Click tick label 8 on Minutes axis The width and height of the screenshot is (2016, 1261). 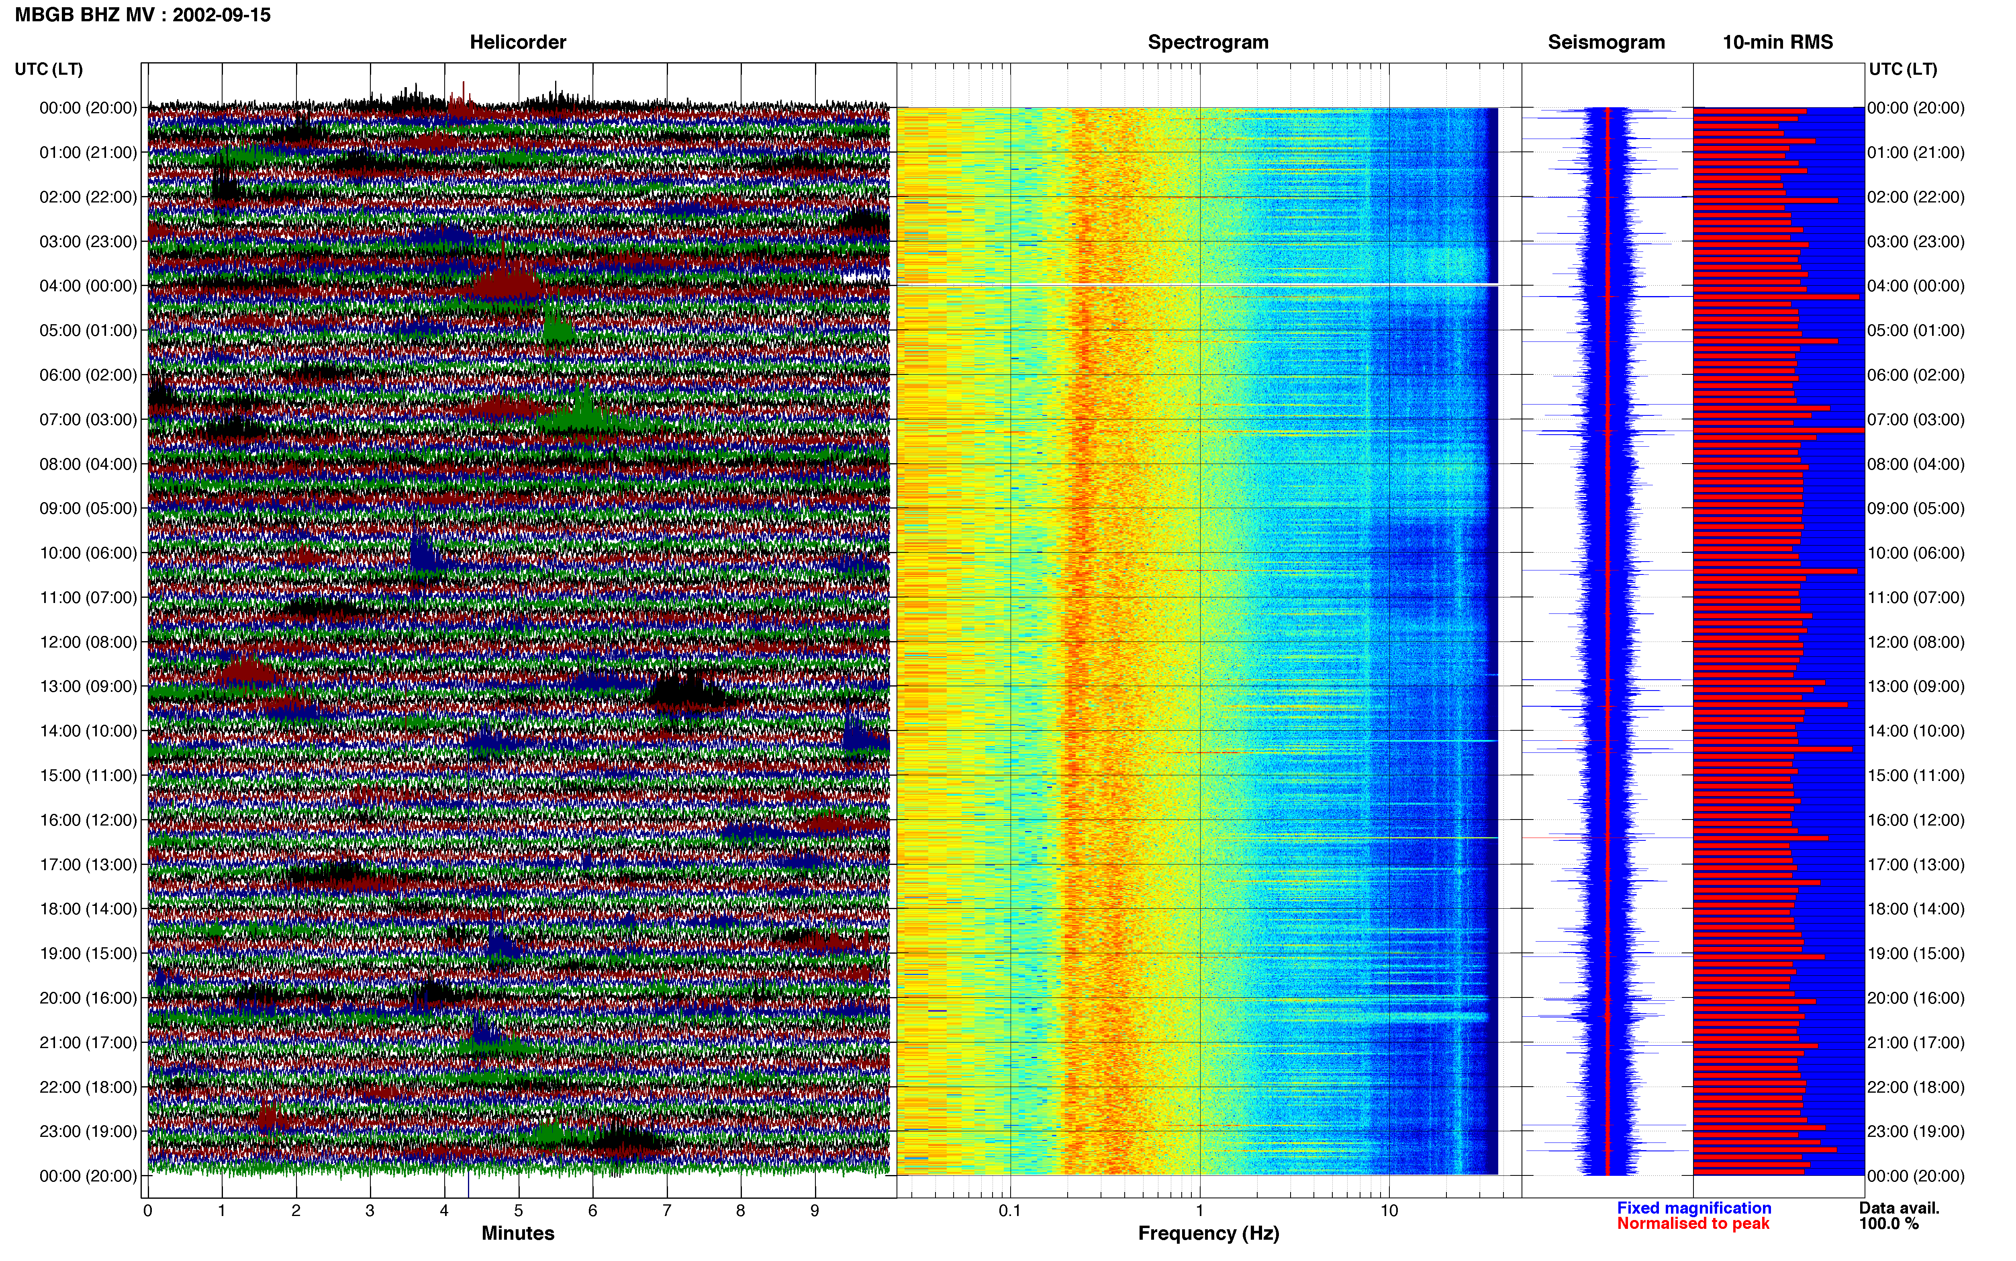point(740,1211)
